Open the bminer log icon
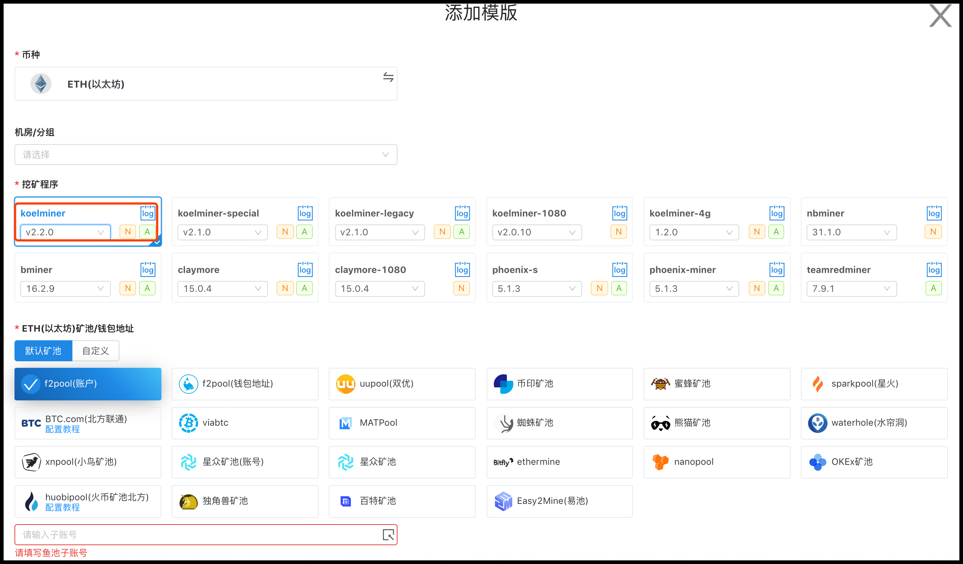Viewport: 963px width, 564px height. (x=147, y=269)
